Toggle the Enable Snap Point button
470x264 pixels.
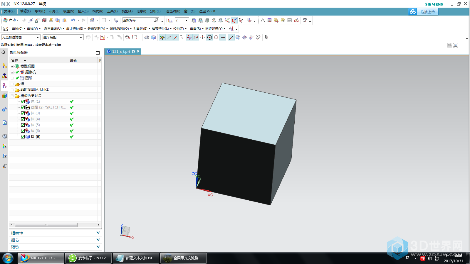pos(162,37)
